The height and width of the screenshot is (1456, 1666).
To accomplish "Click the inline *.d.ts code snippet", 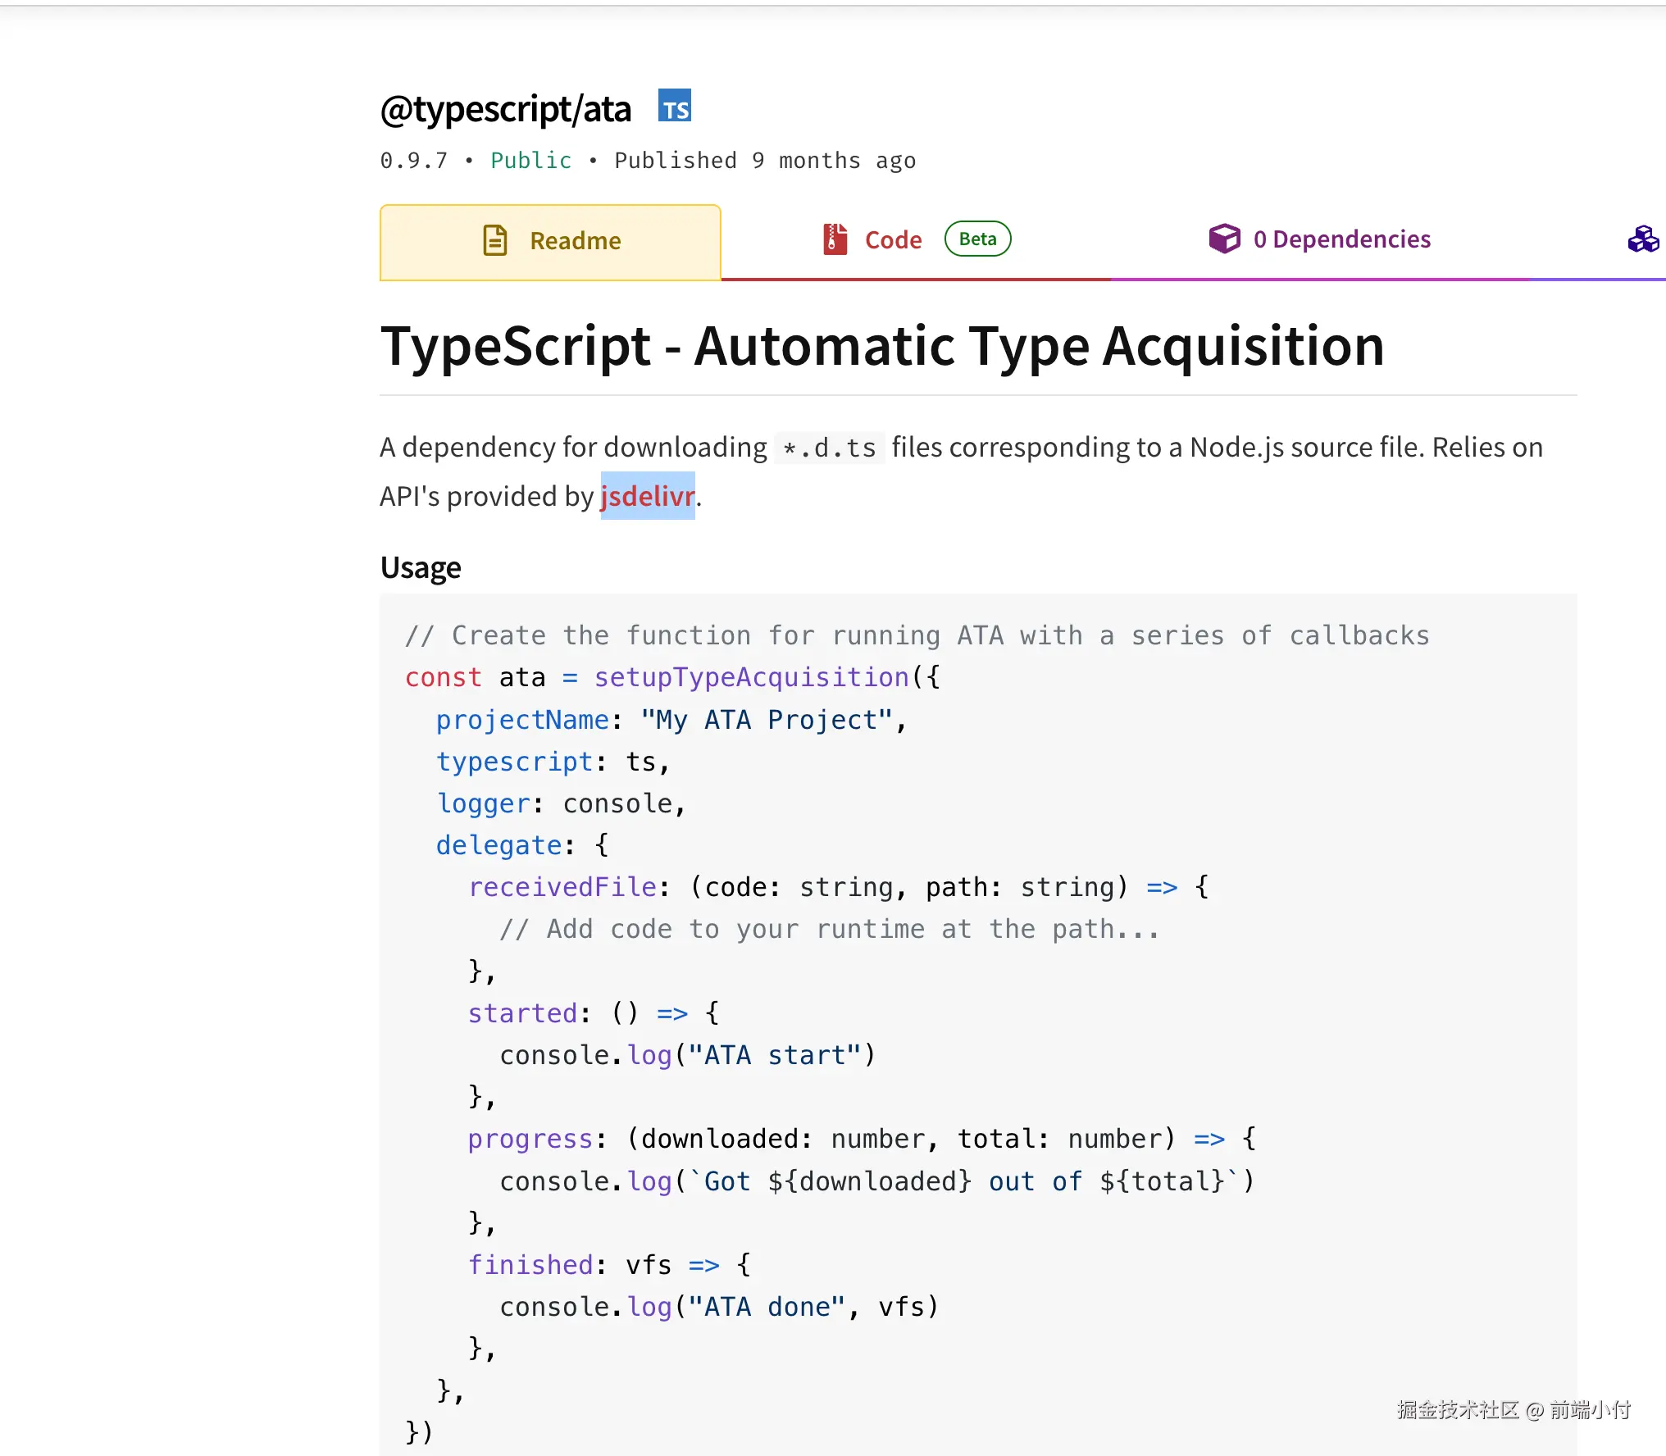I will coord(829,448).
